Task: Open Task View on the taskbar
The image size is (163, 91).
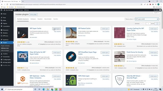Action: [39, 89]
